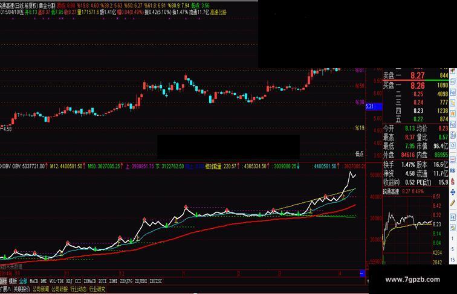The image size is (457, 294).
Task: Open the 行业动态 link
Action: tap(79, 289)
